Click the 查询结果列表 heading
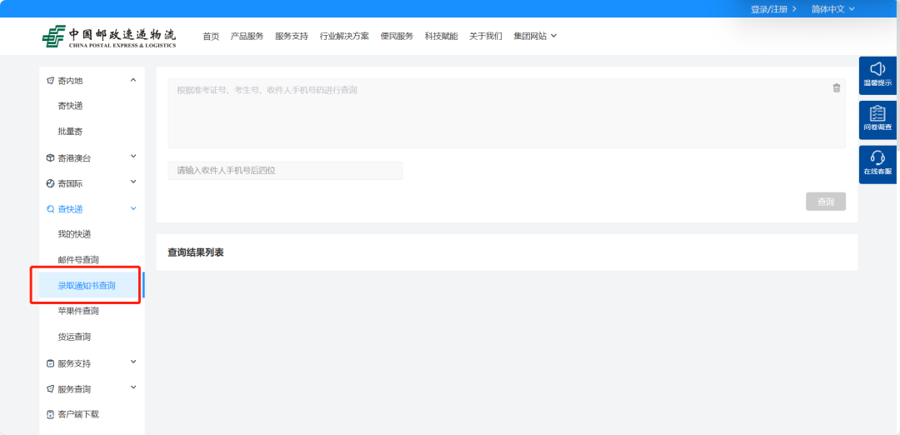The width and height of the screenshot is (900, 435). click(196, 252)
